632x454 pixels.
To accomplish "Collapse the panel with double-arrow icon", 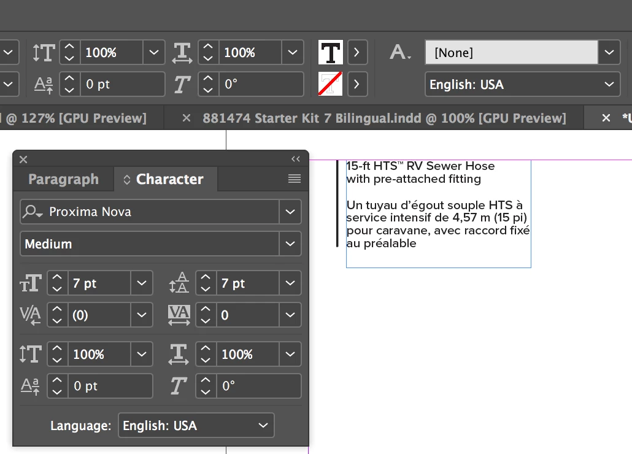I will click(x=296, y=159).
